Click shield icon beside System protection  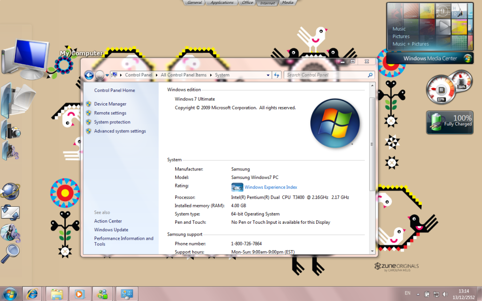click(89, 122)
